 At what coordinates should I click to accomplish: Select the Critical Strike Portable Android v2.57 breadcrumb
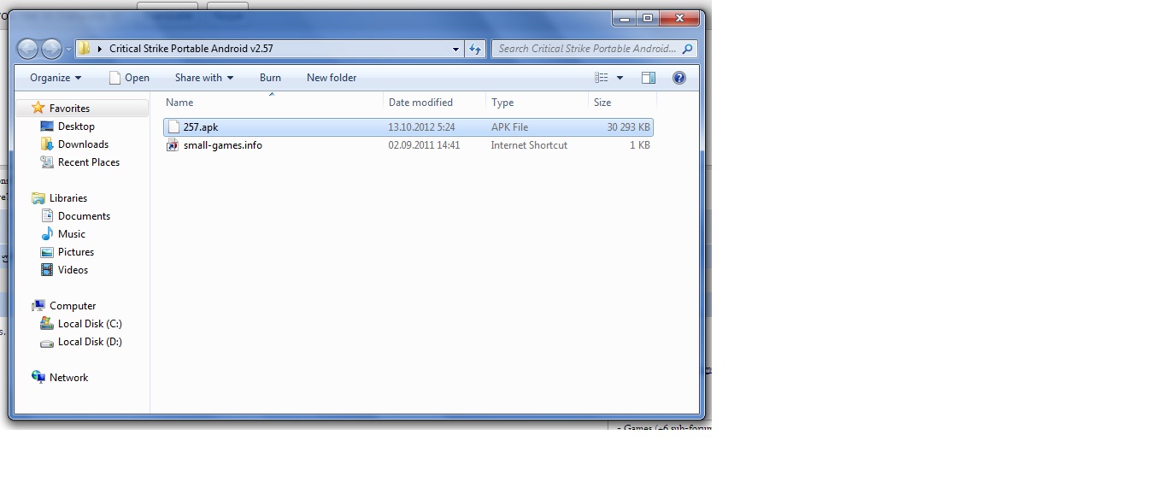click(x=191, y=49)
